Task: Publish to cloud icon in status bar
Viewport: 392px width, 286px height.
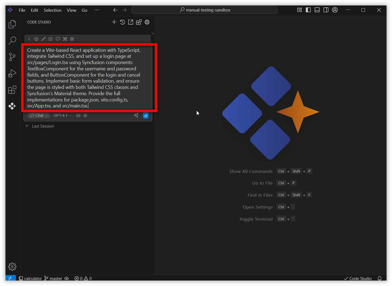Action: (67, 278)
